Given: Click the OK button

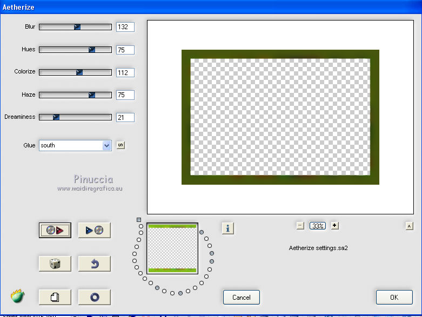Looking at the screenshot, I should (x=394, y=298).
